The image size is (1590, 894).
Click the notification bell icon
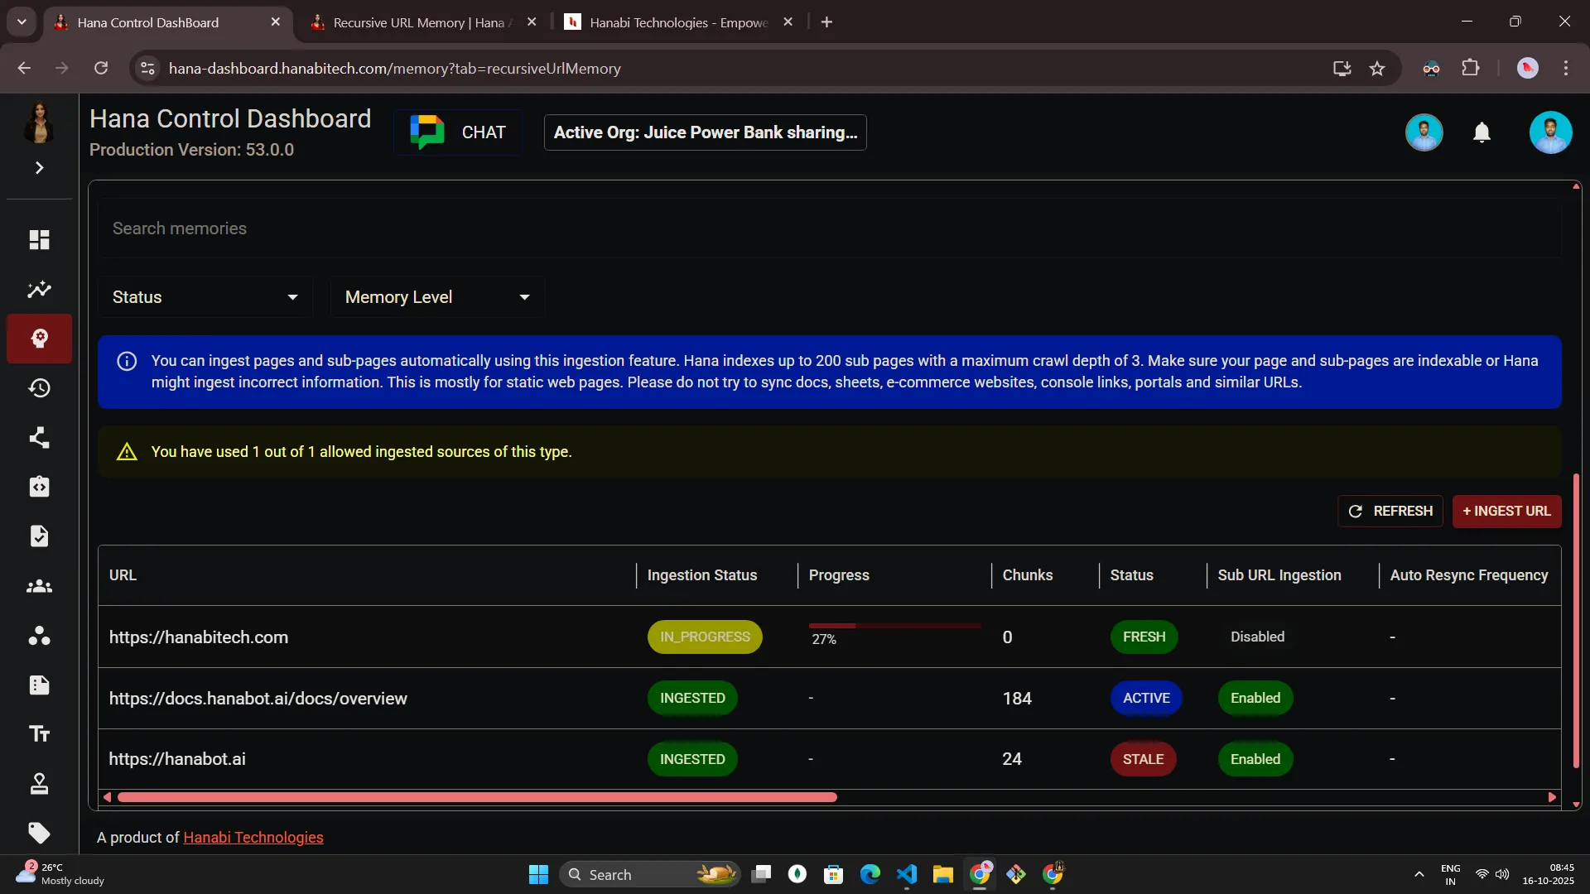point(1482,132)
